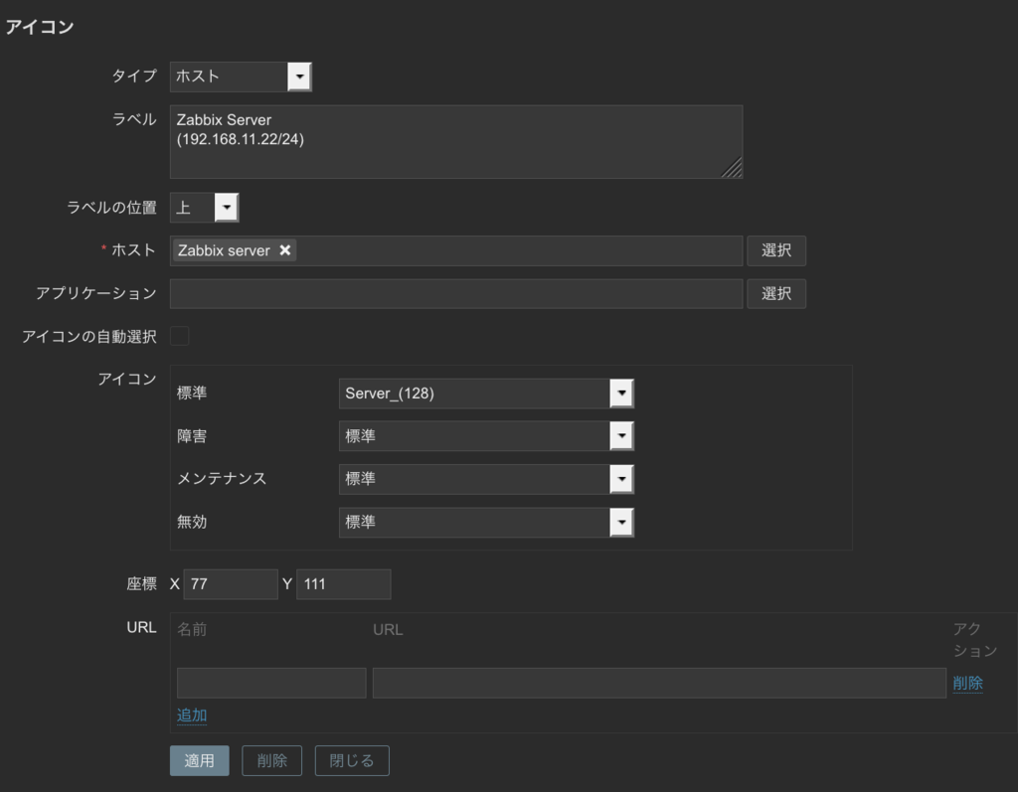Click the 削除 button beside 適用
This screenshot has height=792, width=1018.
pyautogui.click(x=272, y=761)
